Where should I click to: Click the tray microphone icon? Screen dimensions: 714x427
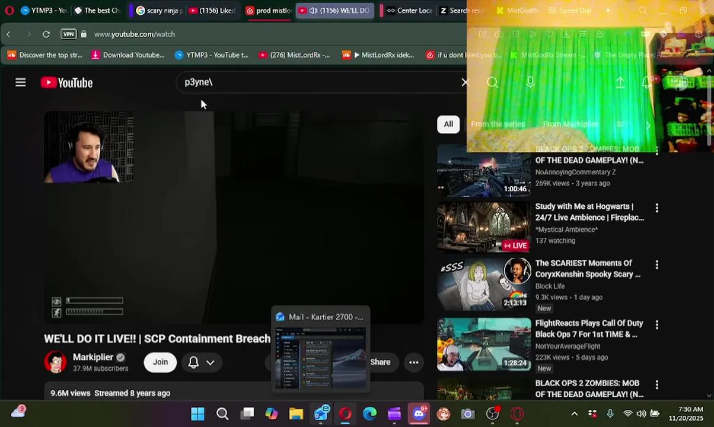click(610, 414)
